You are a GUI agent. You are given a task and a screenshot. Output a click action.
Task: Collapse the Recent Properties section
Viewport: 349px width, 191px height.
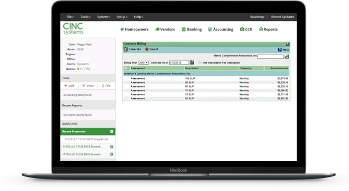click(112, 131)
